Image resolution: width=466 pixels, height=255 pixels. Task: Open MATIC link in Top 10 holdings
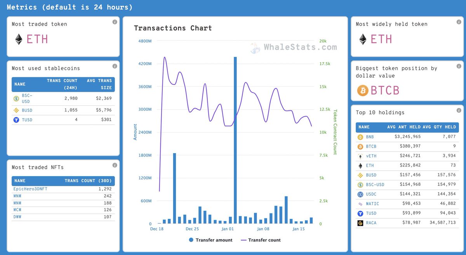[x=372, y=204]
